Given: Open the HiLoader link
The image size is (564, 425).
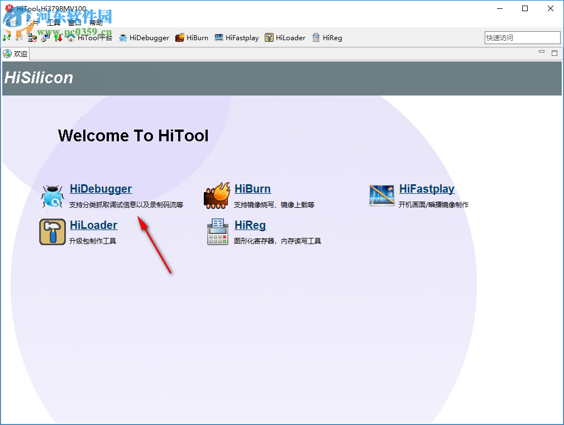Looking at the screenshot, I should click(x=93, y=225).
